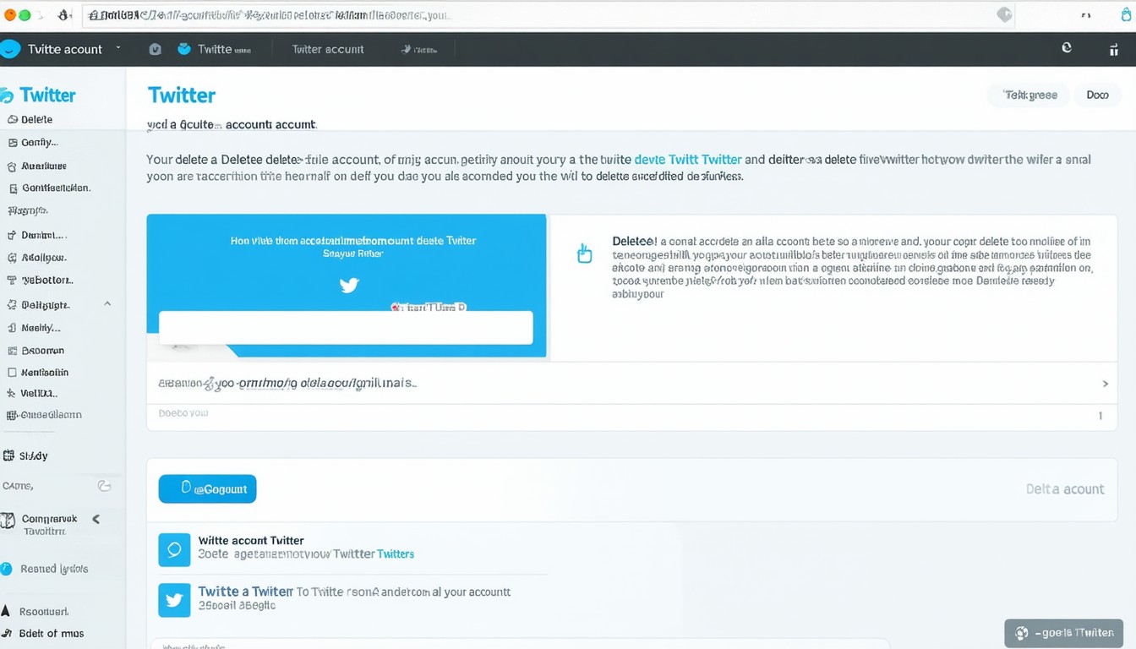The width and height of the screenshot is (1136, 649).
Task: Collapse the sidebar section using the up chevron
Action: click(x=107, y=303)
